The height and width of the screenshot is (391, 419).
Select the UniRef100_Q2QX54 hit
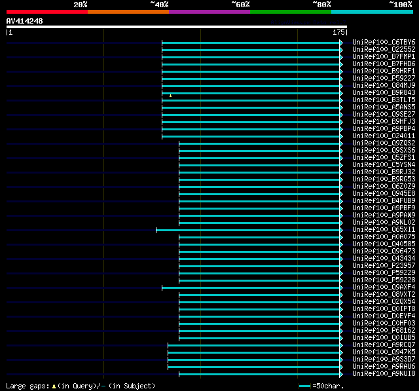pyautogui.click(x=384, y=302)
